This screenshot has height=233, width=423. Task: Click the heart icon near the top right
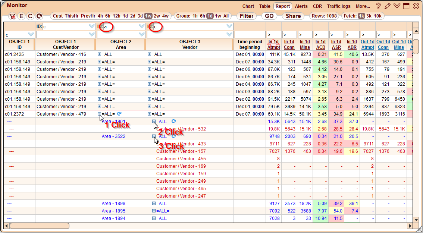[x=397, y=6]
